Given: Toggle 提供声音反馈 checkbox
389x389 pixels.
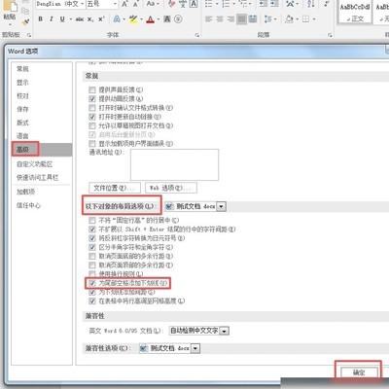Looking at the screenshot, I should [92, 89].
